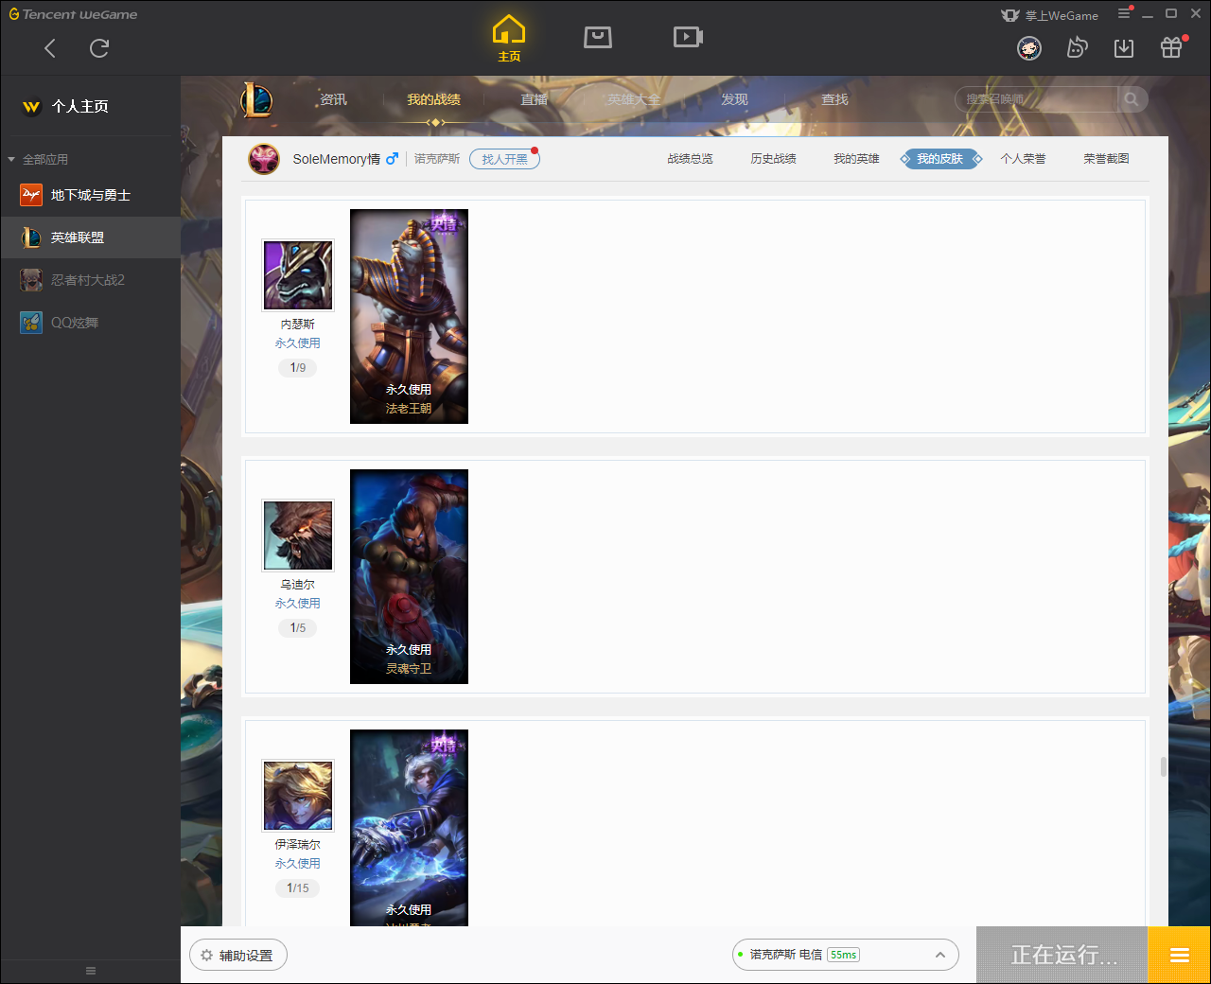Switch to the 资讯 tab
The image size is (1211, 984).
coord(333,99)
